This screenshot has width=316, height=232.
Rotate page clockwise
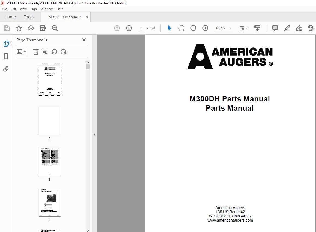point(64,52)
